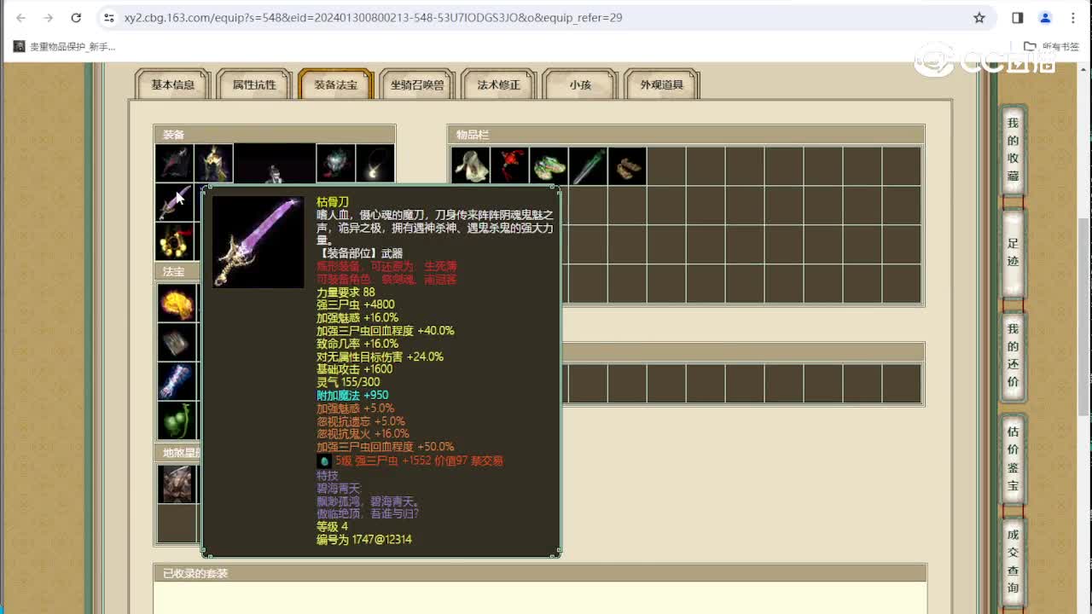Click the browser forward arrow
This screenshot has width=1092, height=614.
click(49, 17)
